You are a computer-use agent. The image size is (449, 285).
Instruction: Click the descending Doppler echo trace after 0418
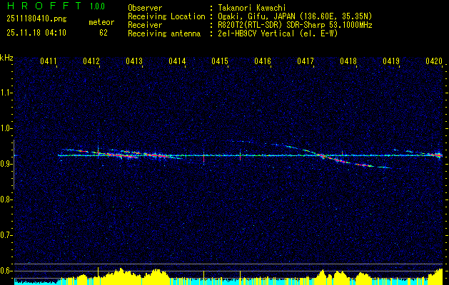(363, 165)
